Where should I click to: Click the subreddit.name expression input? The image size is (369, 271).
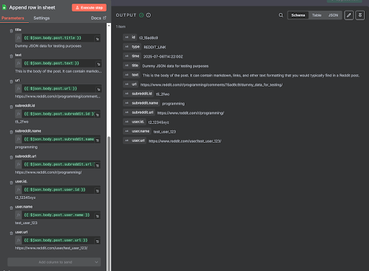click(58, 139)
